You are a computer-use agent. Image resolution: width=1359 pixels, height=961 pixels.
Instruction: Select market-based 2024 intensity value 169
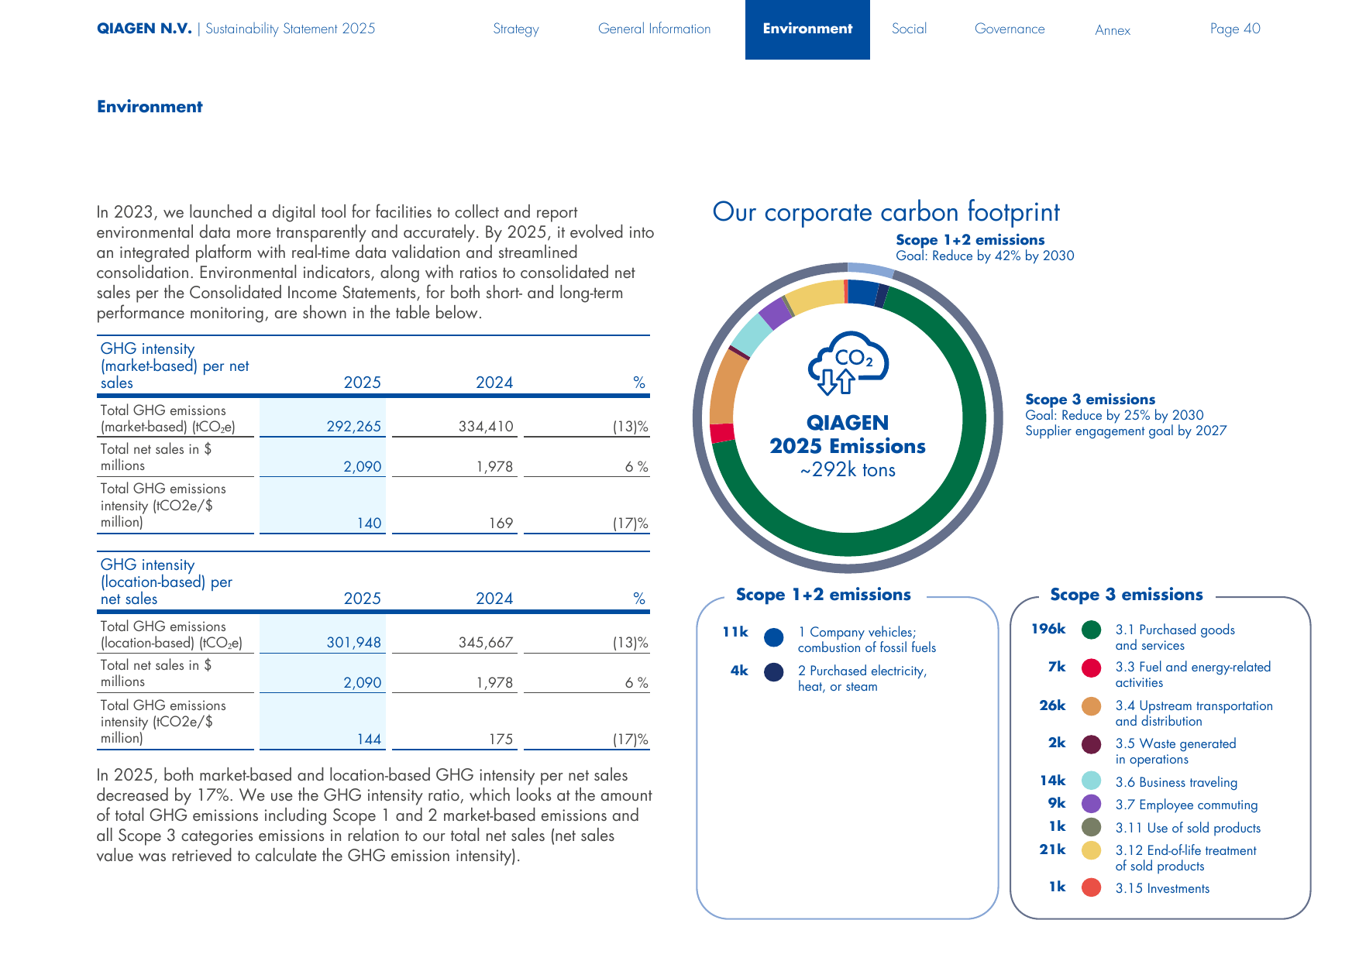[501, 523]
